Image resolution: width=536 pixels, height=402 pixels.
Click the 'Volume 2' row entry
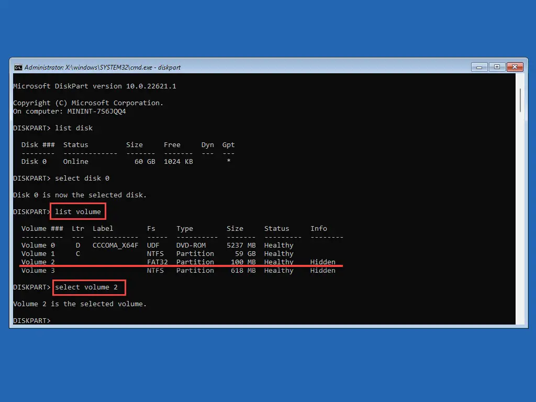coord(38,262)
